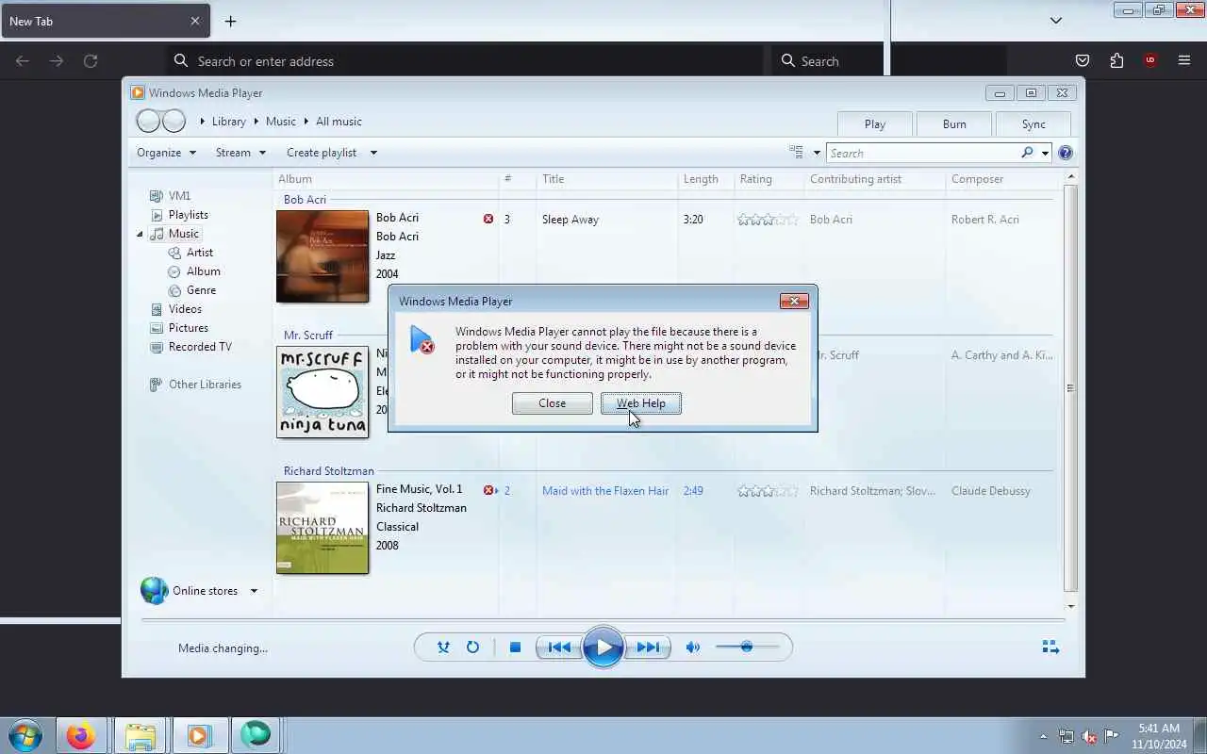Rate Sleep Away using its stars
The height and width of the screenshot is (754, 1207).
pos(768,220)
